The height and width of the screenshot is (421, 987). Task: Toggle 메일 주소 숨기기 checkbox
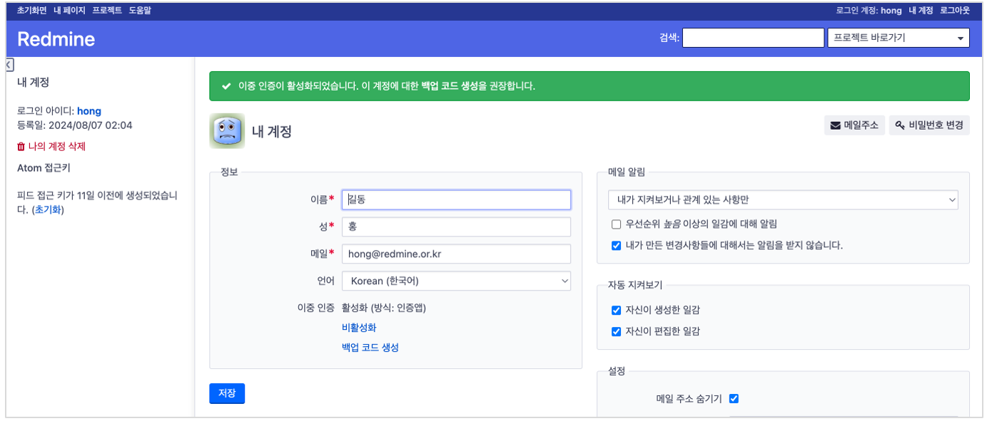click(734, 399)
